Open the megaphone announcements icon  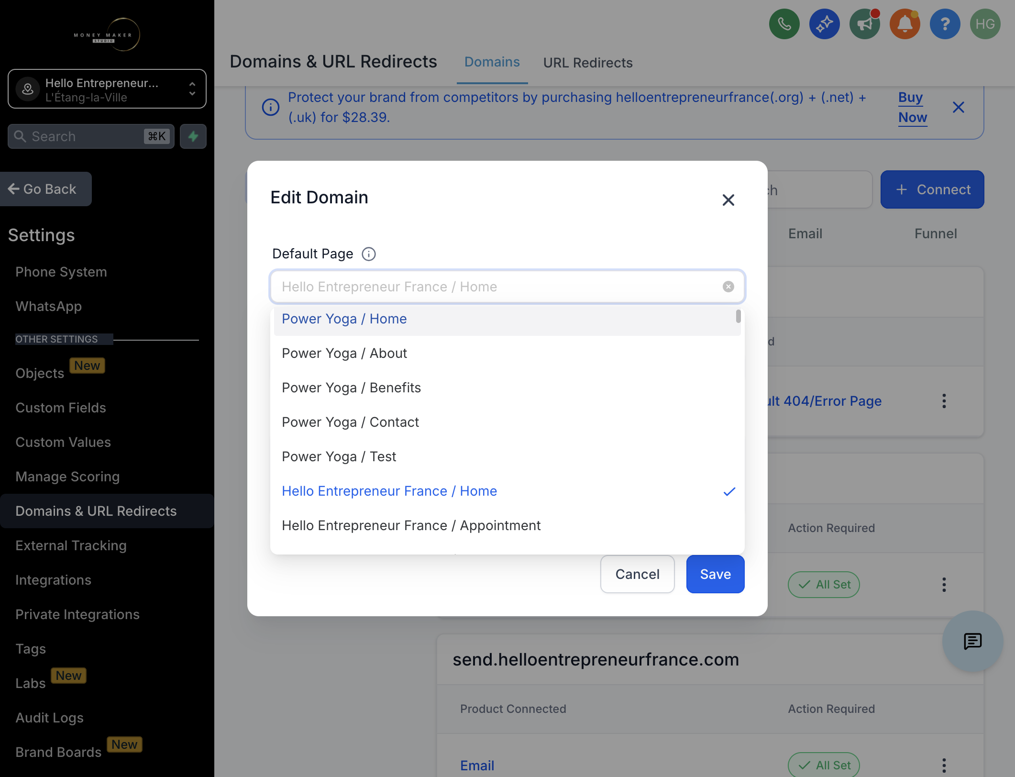[864, 24]
